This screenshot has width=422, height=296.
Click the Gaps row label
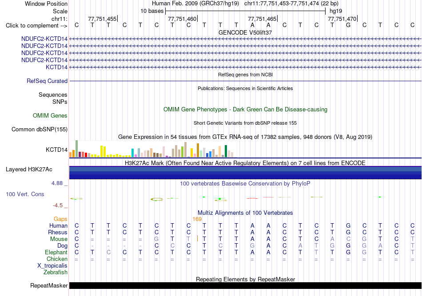tap(60, 219)
